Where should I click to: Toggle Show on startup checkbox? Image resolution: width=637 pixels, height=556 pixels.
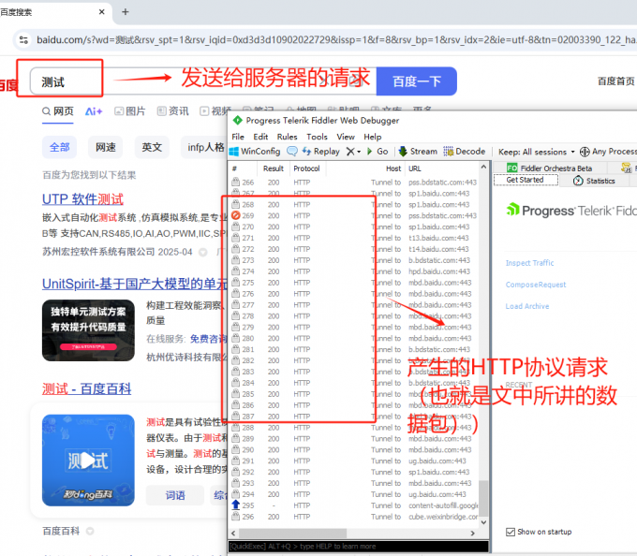(x=511, y=532)
